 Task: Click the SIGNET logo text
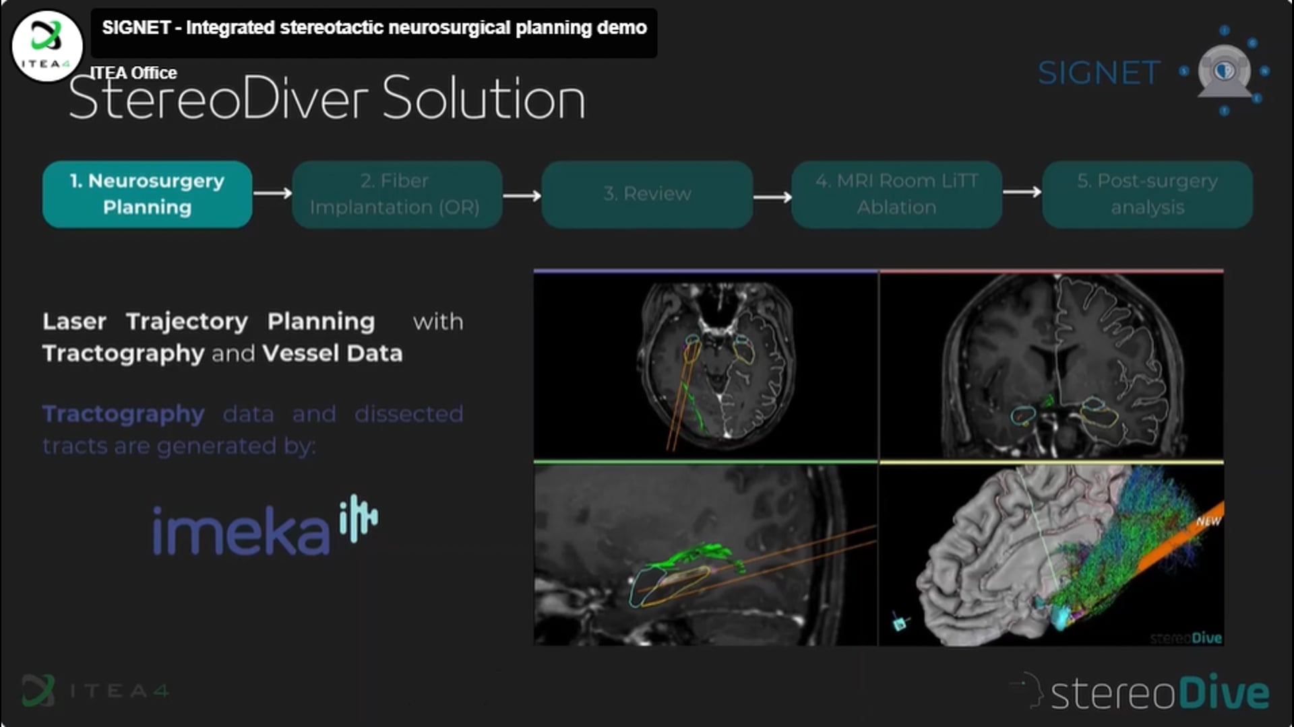(1099, 73)
